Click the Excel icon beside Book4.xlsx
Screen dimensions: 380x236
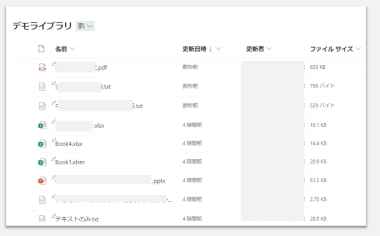(42, 143)
